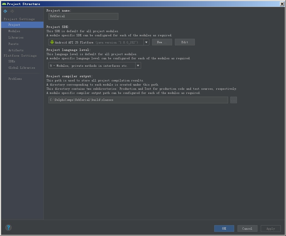The width and height of the screenshot is (286, 236).
Task: Select Artifacts in Project Settings
Action: [x=16, y=50]
